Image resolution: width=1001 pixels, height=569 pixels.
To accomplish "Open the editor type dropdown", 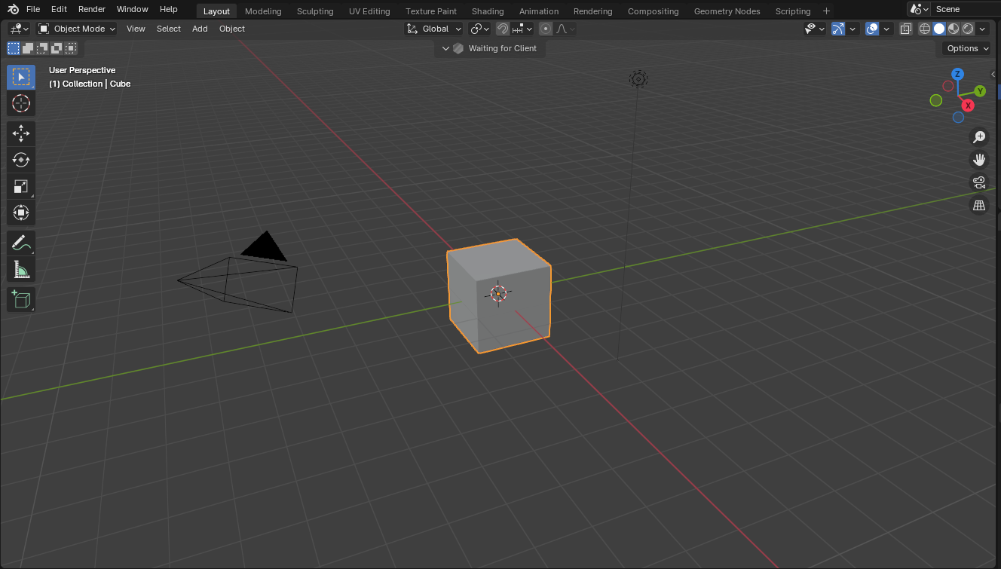I will (19, 29).
